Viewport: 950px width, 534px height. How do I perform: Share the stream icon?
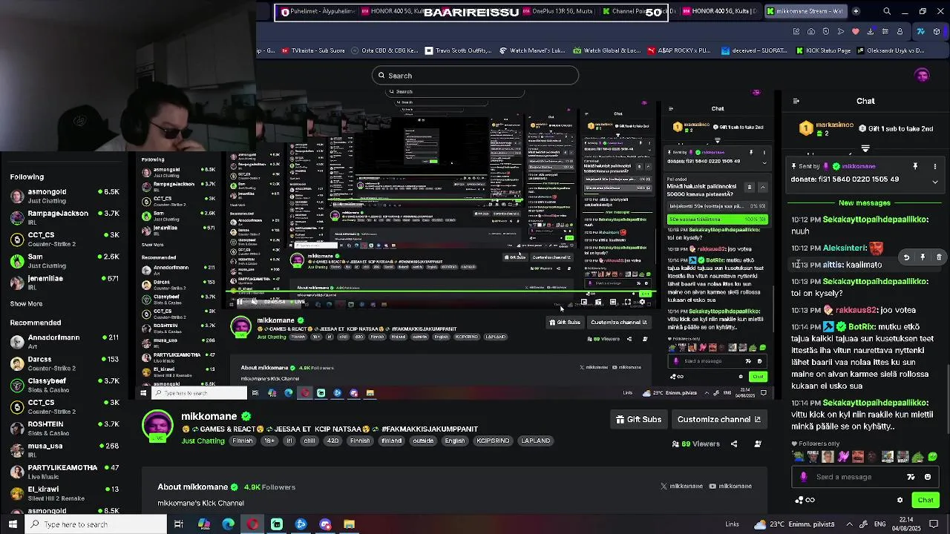pyautogui.click(x=734, y=444)
